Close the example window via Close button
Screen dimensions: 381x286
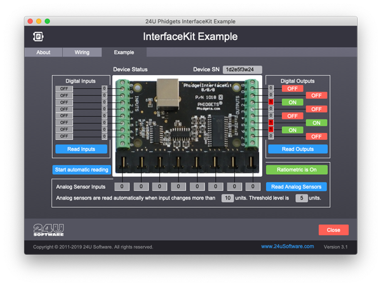point(333,230)
